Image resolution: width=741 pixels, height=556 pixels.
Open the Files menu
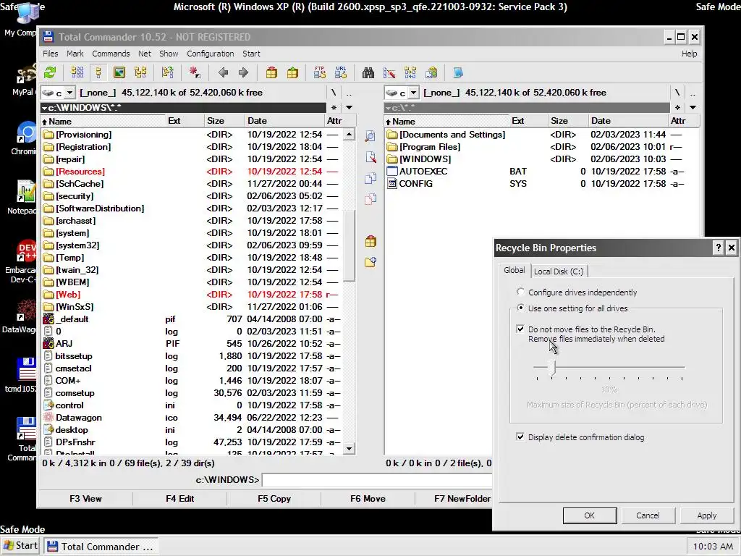coord(50,54)
